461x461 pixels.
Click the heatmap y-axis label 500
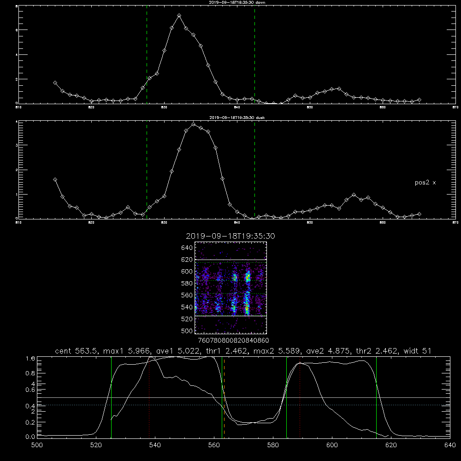(187, 331)
